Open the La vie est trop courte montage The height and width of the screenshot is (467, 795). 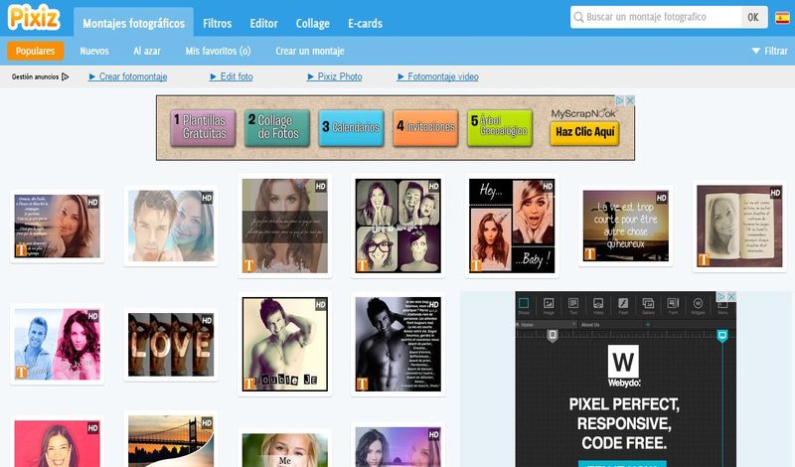point(626,227)
